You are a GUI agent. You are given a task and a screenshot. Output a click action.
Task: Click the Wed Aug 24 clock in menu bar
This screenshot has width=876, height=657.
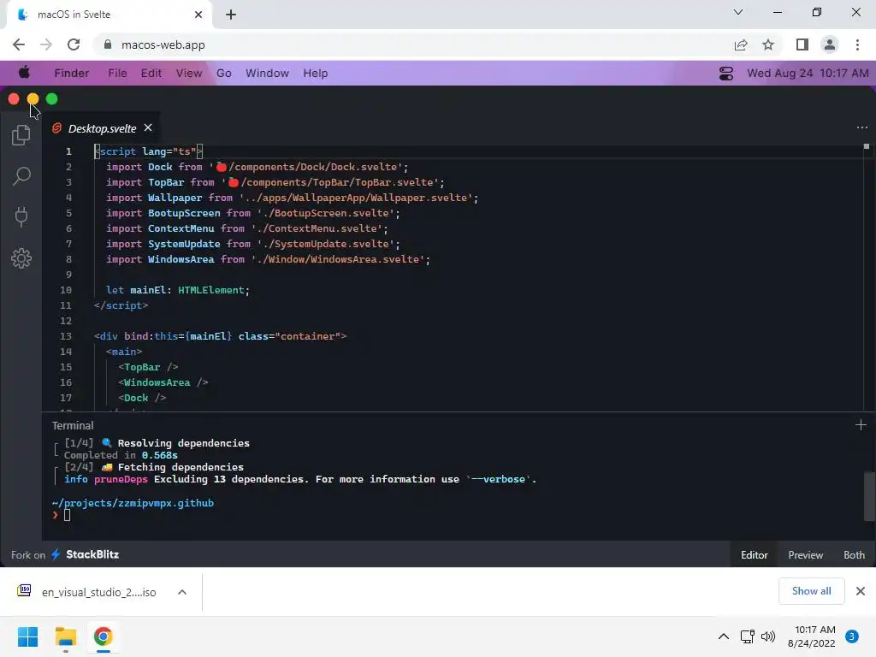808,74
